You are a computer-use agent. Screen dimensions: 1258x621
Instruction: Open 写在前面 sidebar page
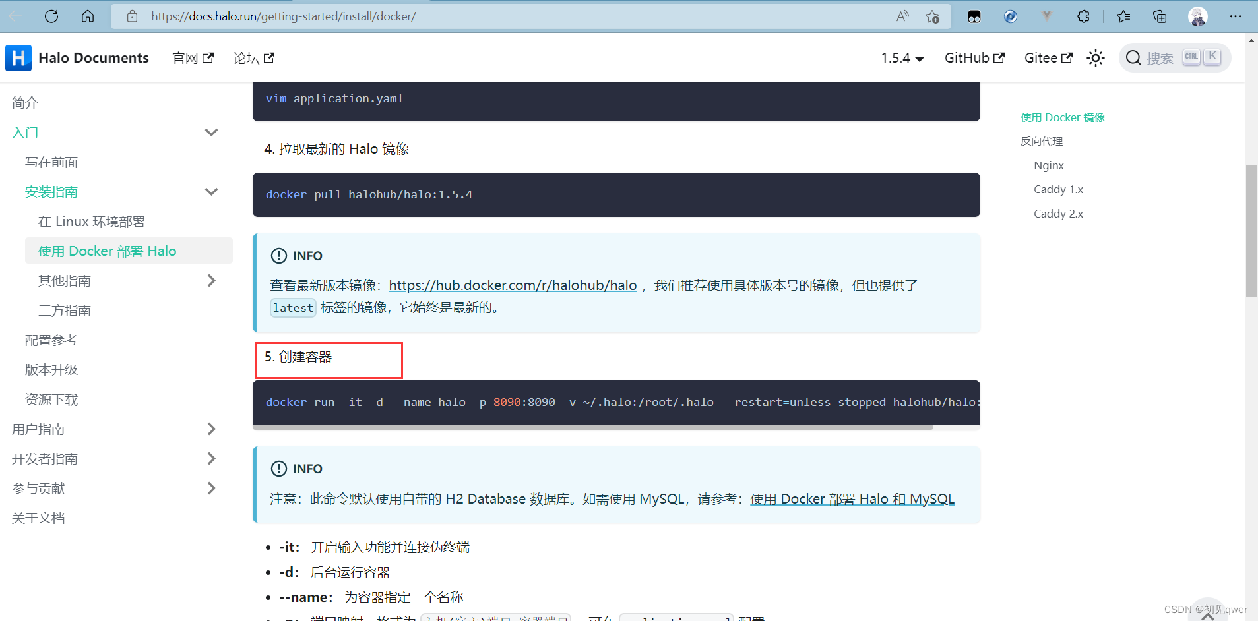51,162
